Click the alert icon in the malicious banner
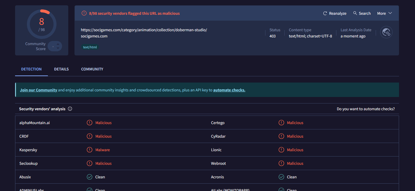Viewport: 415px width, 191px height. 84,13
